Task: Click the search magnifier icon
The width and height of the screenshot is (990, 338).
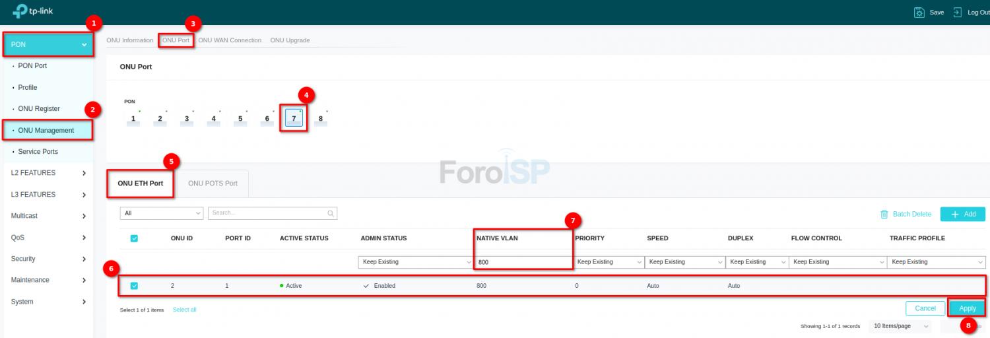Action: pyautogui.click(x=331, y=214)
